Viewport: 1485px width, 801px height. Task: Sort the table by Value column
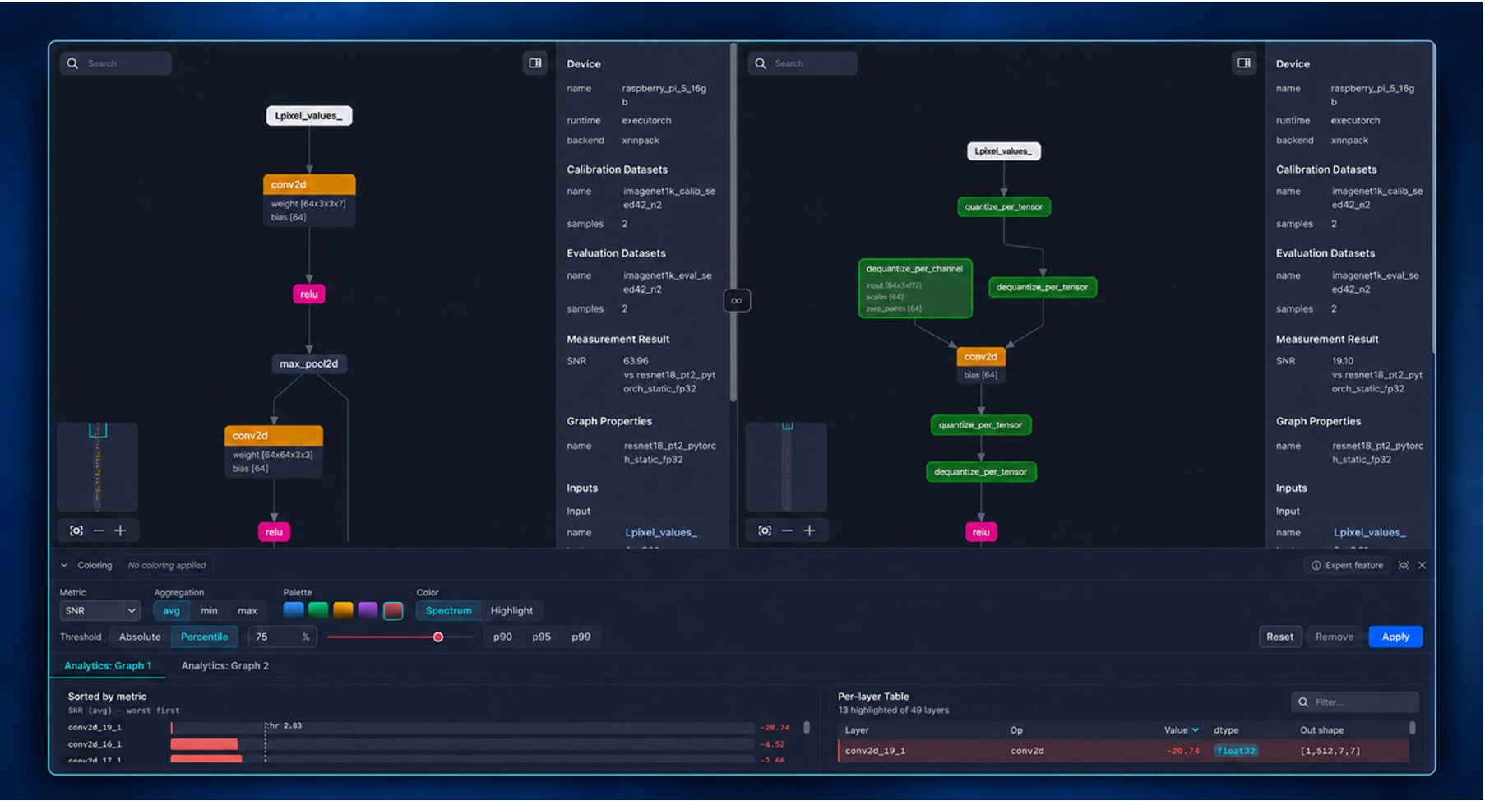coord(1181,730)
